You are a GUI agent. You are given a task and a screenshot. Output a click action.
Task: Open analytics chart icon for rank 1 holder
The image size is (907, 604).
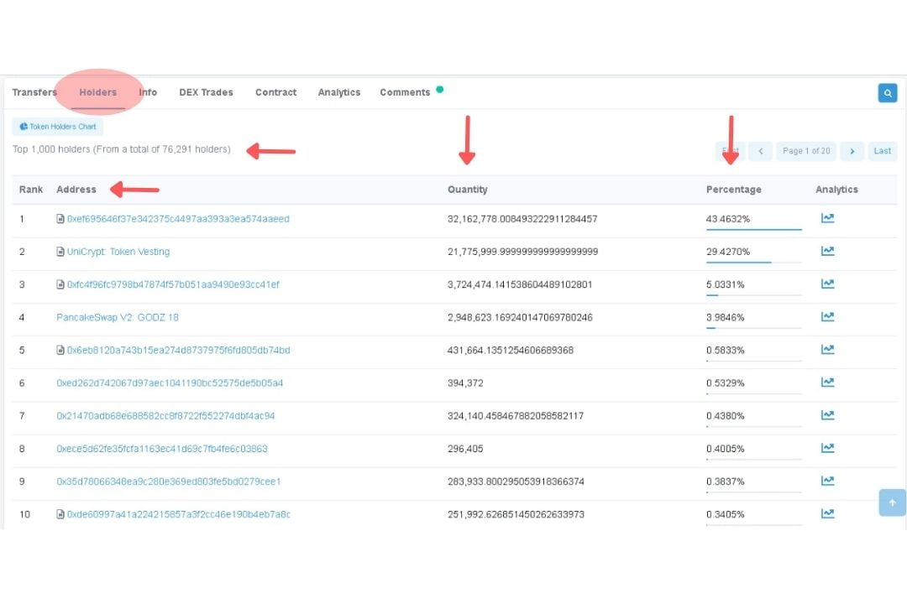point(828,218)
